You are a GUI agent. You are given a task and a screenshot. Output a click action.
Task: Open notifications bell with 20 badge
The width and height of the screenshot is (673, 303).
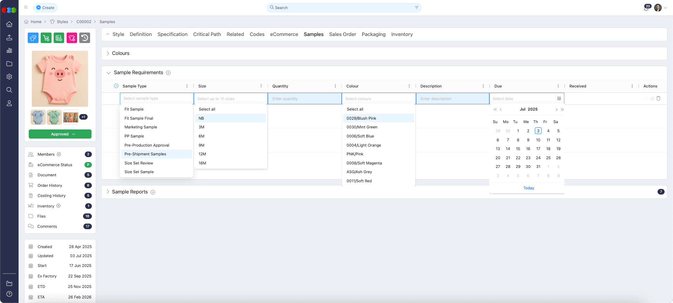point(646,8)
